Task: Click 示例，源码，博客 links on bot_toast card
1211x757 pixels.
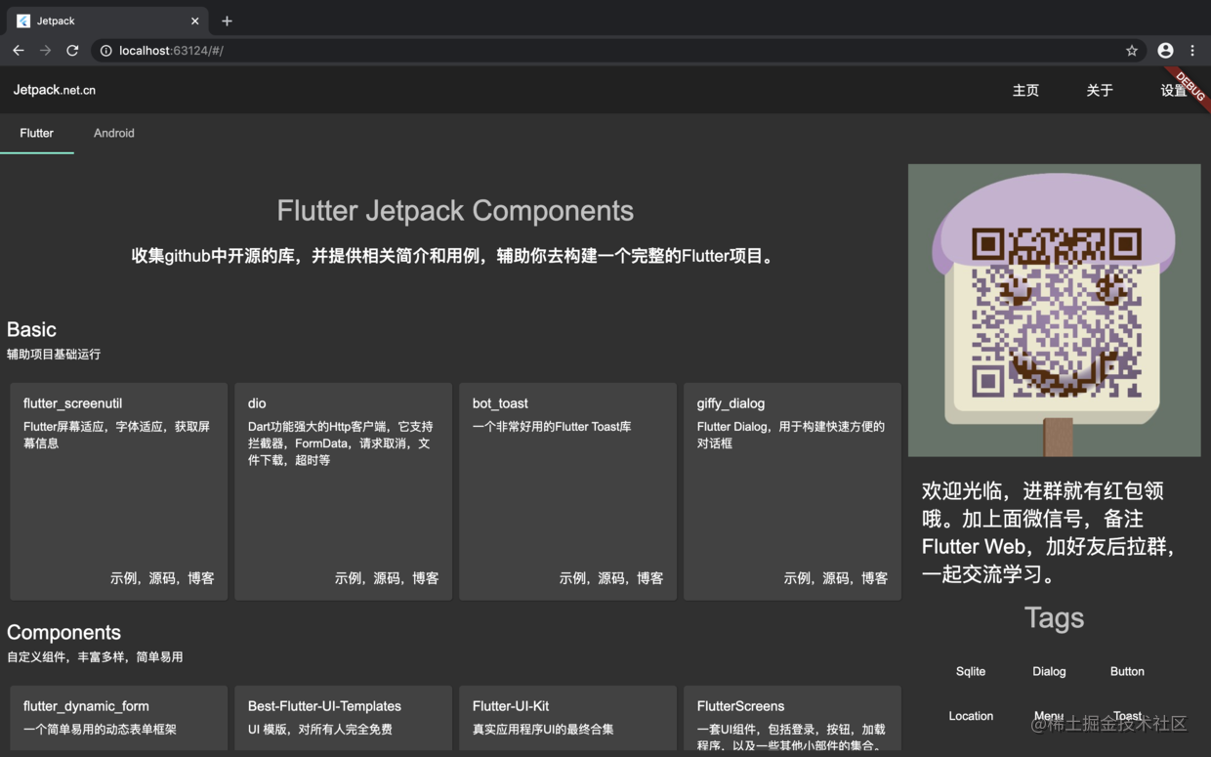Action: (611, 578)
